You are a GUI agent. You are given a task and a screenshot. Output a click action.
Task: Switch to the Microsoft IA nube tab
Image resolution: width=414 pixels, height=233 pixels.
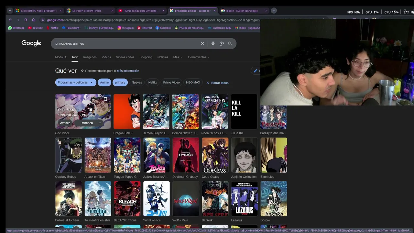click(38, 11)
